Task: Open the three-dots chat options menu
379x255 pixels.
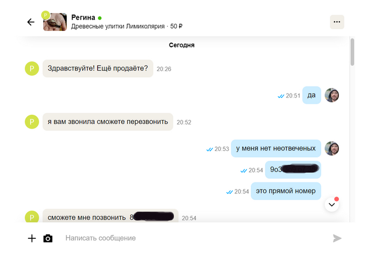Action: pyautogui.click(x=337, y=22)
